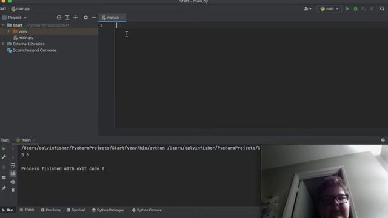This screenshot has width=388, height=218.
Task: Collapse the Start project root
Action: (2, 25)
